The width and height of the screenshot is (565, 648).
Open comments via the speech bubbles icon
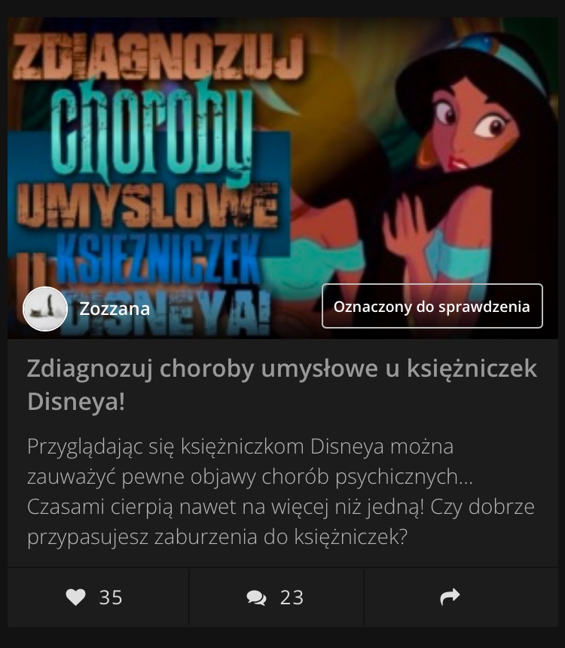[x=257, y=598]
